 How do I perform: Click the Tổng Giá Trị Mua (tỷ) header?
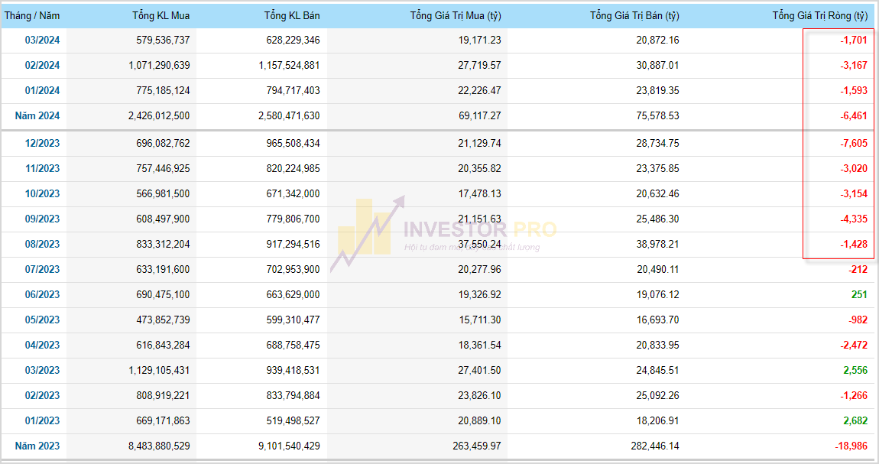coord(455,15)
